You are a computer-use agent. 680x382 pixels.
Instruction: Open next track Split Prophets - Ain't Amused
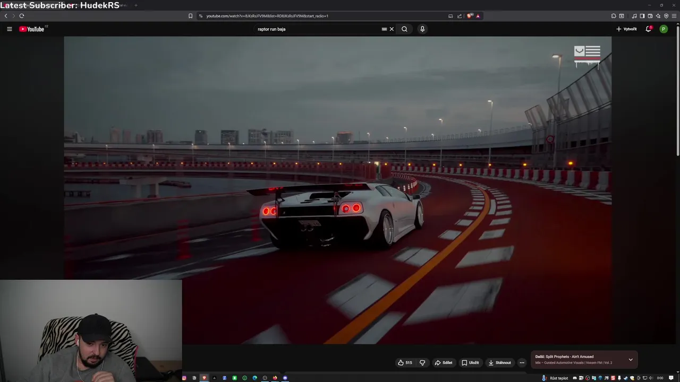pos(564,357)
